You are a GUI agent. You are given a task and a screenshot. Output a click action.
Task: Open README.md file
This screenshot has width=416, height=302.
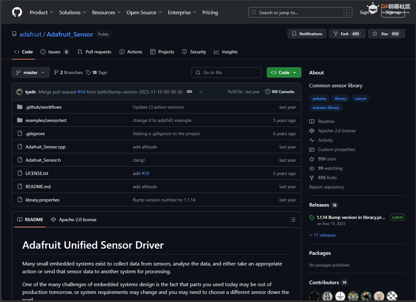[38, 187]
